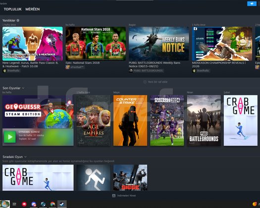
Task: Expand the Son Oyunlar dropdown
Action: 23,88
